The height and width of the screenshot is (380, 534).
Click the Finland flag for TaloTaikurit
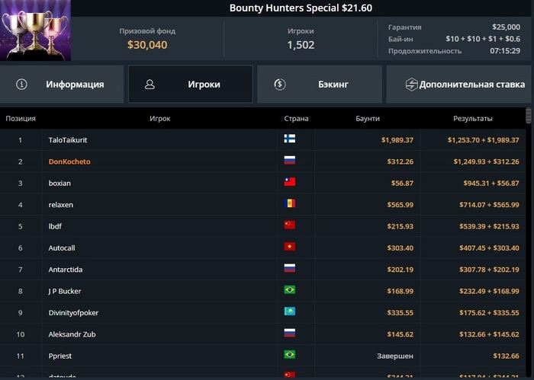coord(290,139)
